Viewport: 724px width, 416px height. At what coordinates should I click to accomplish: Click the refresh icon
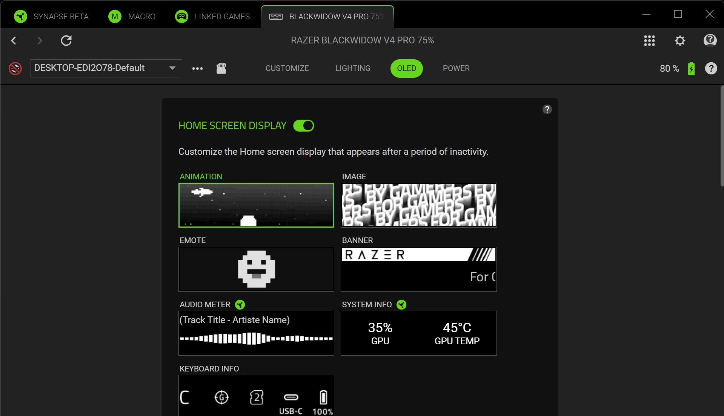(x=66, y=40)
